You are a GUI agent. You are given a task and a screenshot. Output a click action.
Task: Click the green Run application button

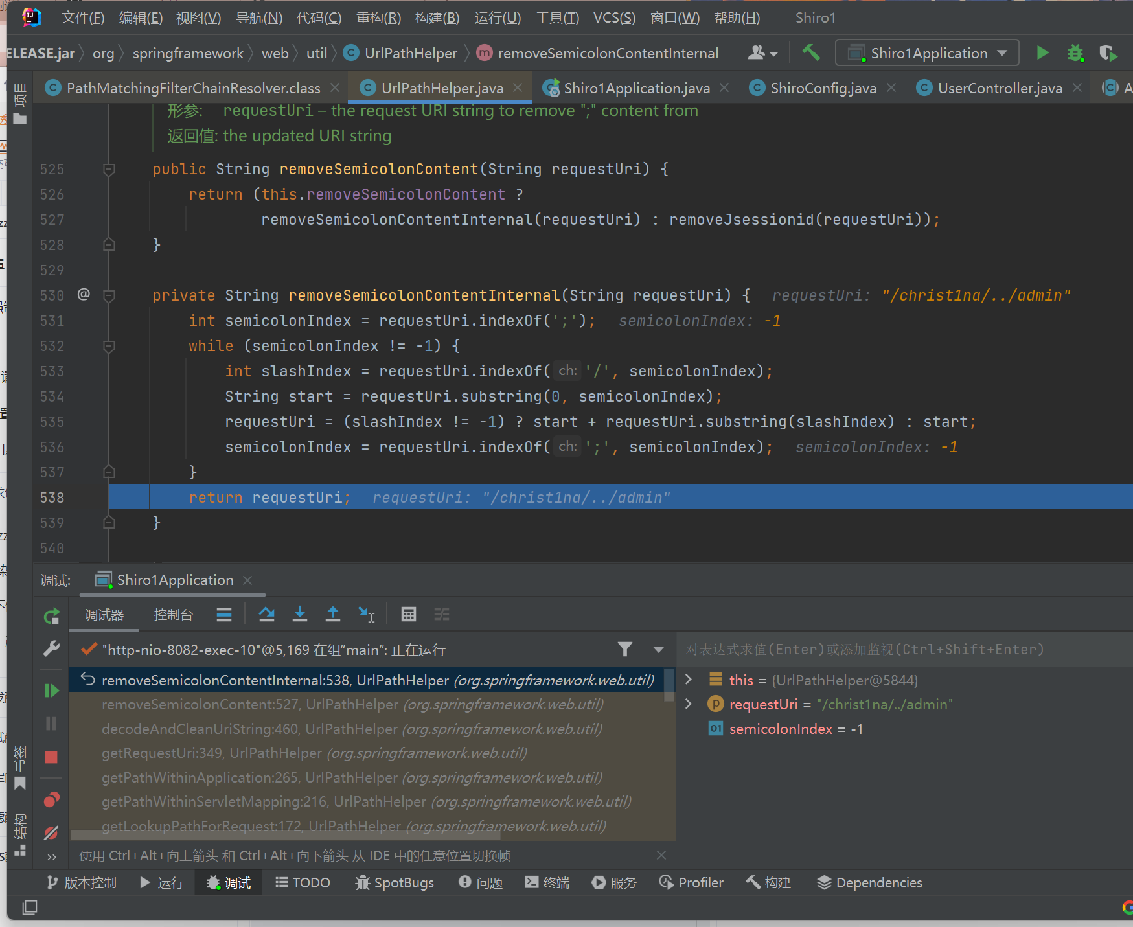(1042, 53)
